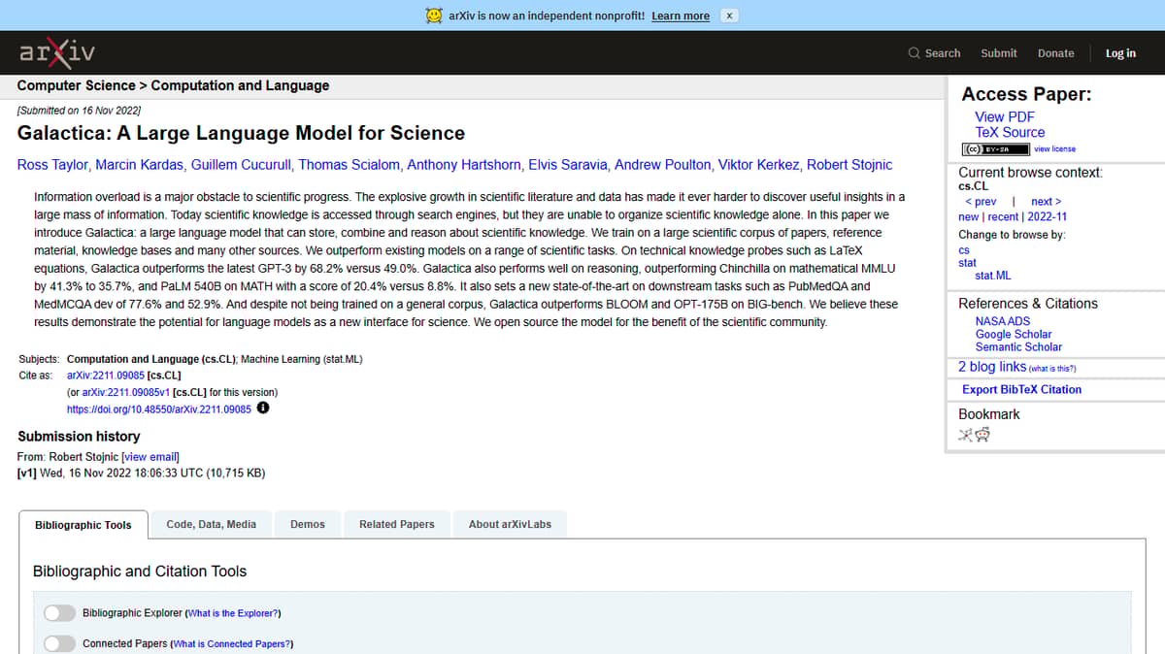The height and width of the screenshot is (654, 1165).
Task: Click the smiley icon in the banner
Action: pyautogui.click(x=434, y=16)
